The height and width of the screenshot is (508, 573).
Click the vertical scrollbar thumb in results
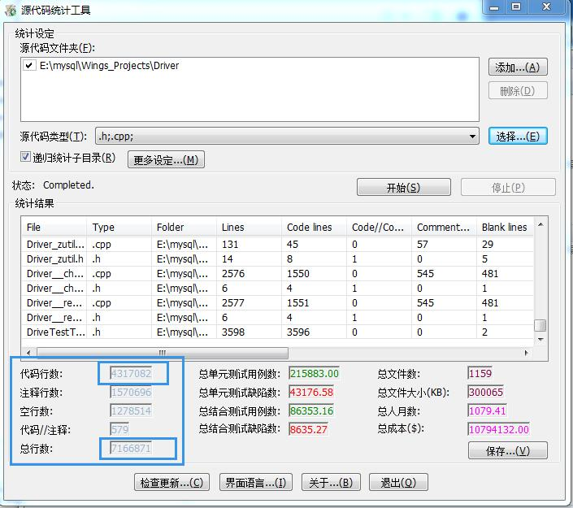click(x=540, y=325)
